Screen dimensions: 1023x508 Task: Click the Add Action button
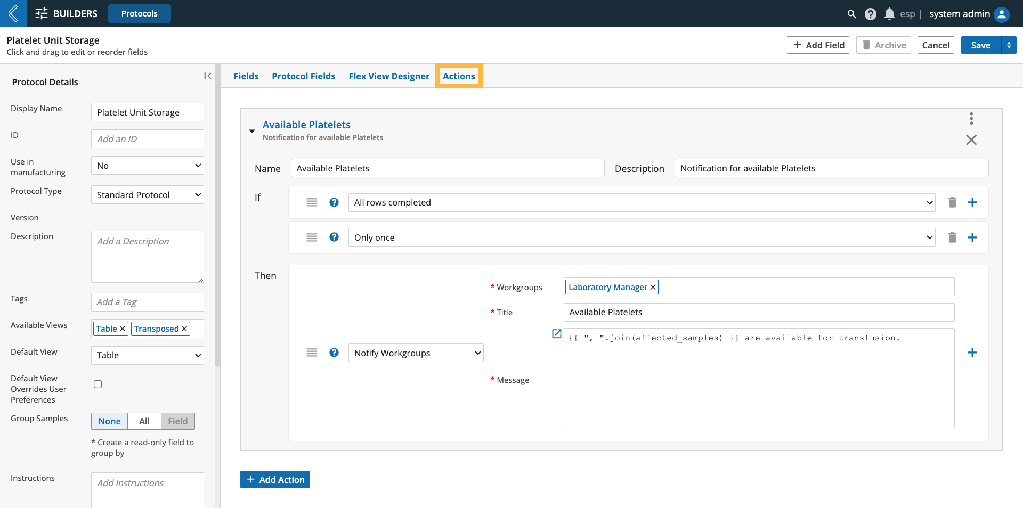tap(275, 480)
